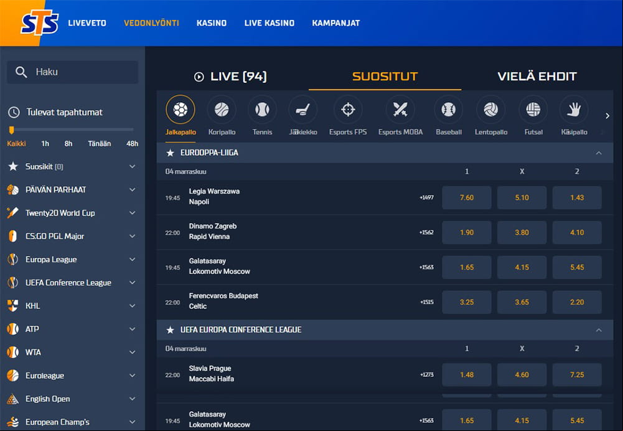Viewport: 623px width, 431px height.
Task: Filter events to Tänään
Action: [x=100, y=143]
